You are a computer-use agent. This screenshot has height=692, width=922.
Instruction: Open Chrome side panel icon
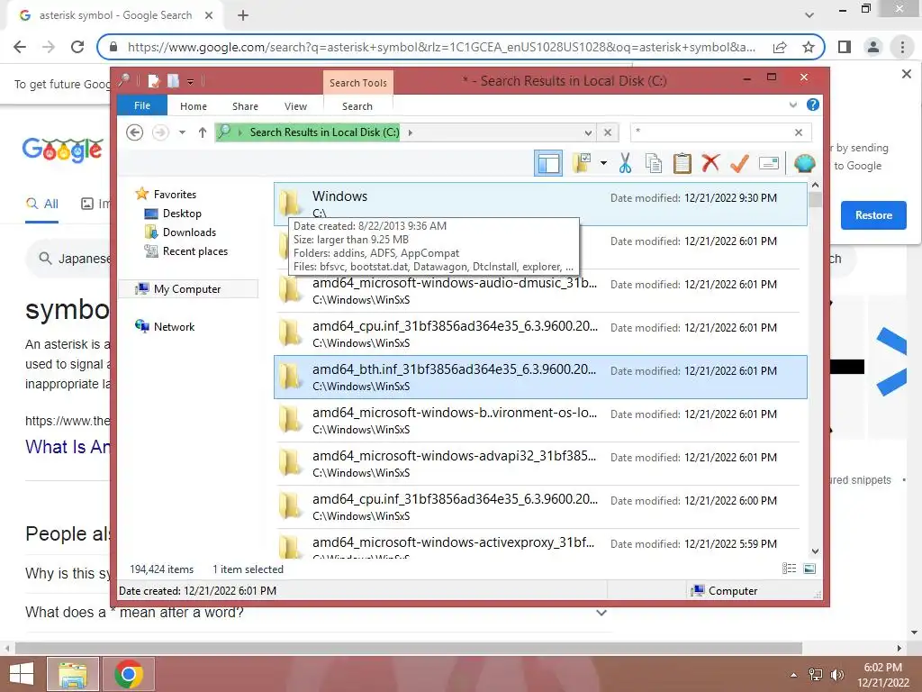[845, 47]
